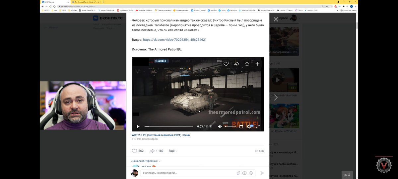Bookmark the video with star icon
This screenshot has height=179, width=398.
click(247, 64)
